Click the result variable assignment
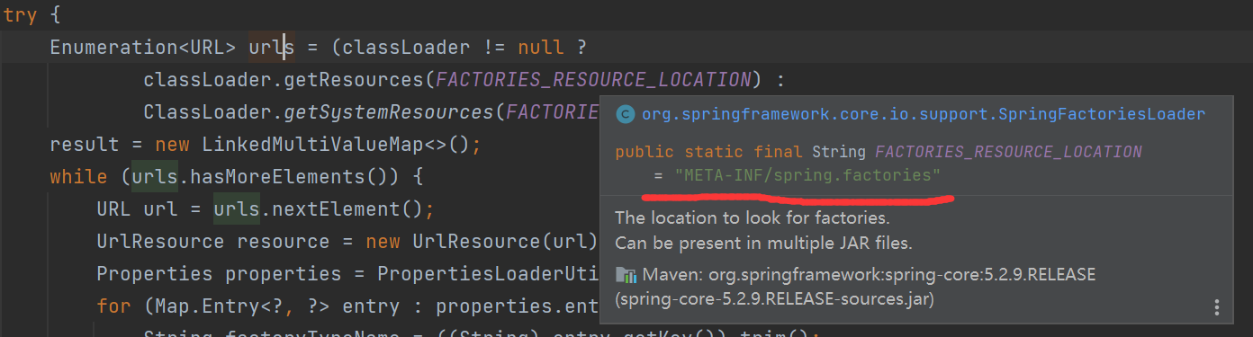This screenshot has height=337, width=1253. [85, 145]
